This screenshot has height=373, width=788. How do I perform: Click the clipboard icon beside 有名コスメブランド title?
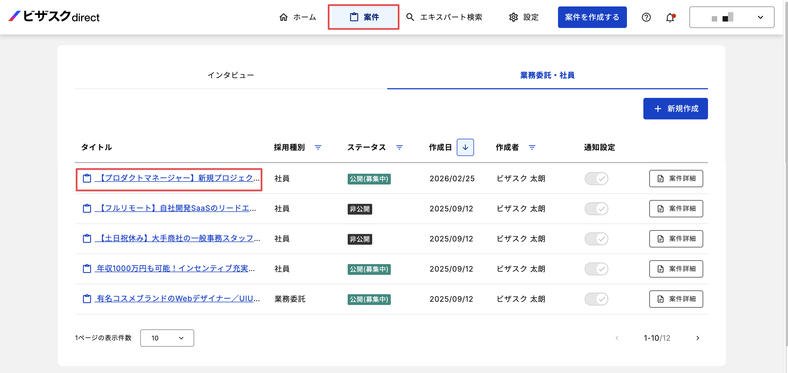click(87, 299)
